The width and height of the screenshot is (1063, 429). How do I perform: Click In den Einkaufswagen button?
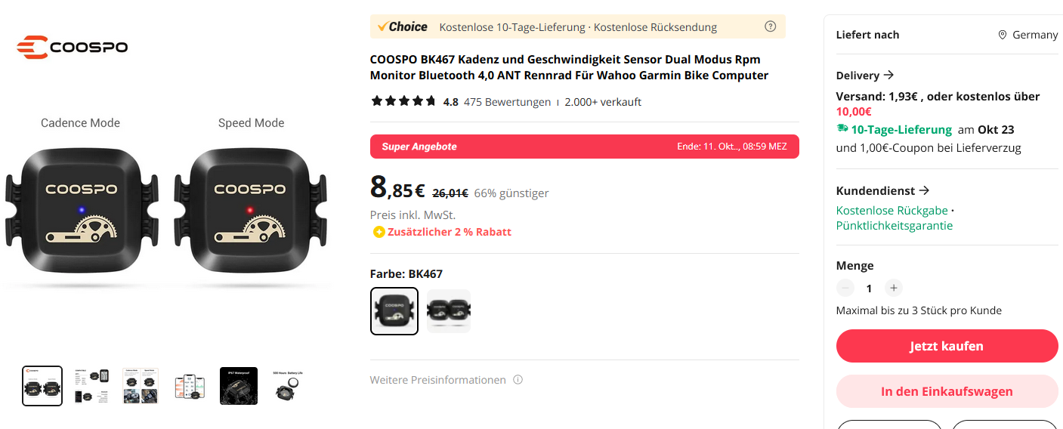point(947,391)
